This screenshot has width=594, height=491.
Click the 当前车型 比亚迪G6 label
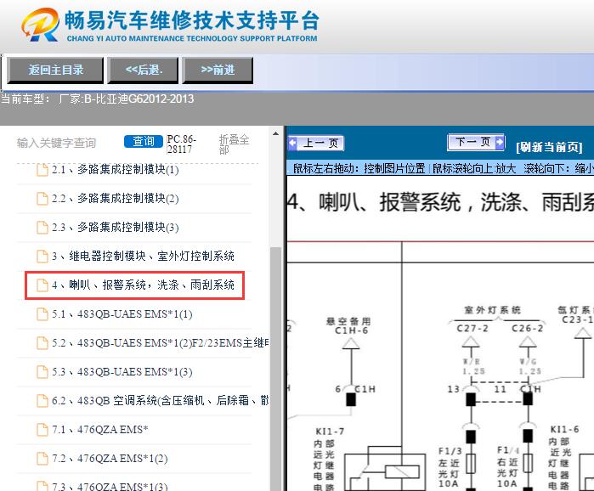(x=98, y=99)
